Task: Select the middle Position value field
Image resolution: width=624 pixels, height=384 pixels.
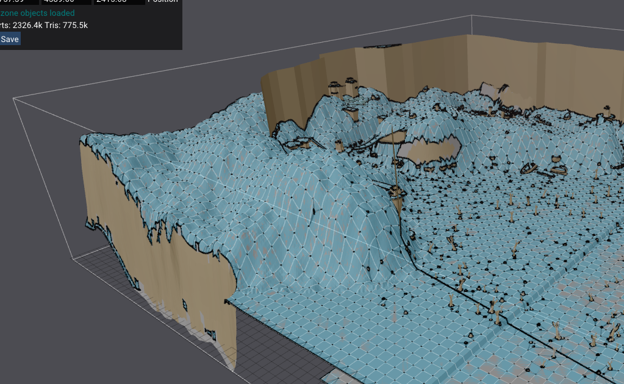Action: (67, 1)
